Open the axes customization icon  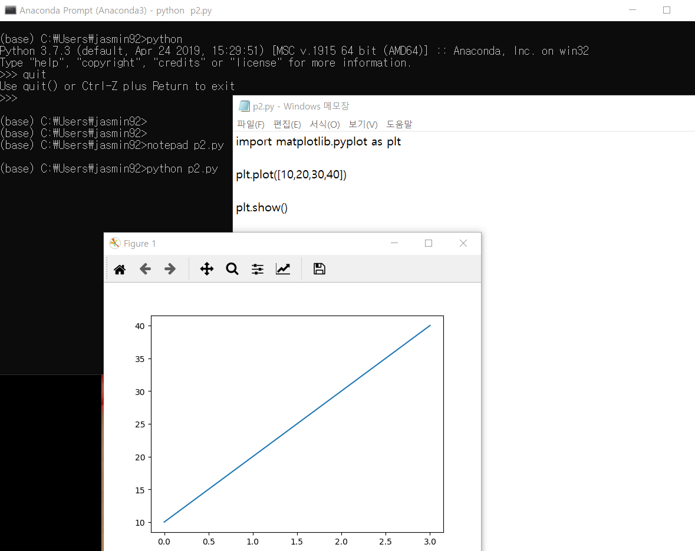click(x=283, y=268)
